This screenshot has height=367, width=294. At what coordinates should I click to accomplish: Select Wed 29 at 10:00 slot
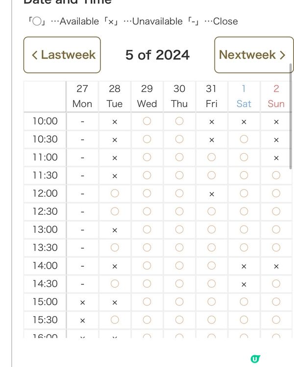pyautogui.click(x=147, y=121)
